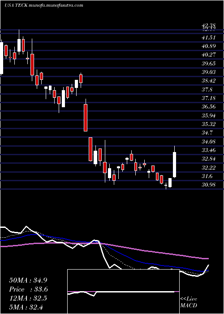Select the 38.42 price axis label
The height and width of the screenshot is (314, 224).
click(209, 81)
